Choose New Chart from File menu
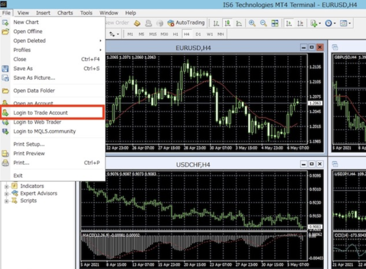366x269 pixels. pyautogui.click(x=53, y=22)
